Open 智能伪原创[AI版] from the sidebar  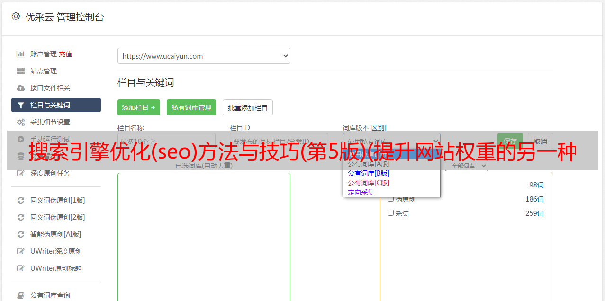(56, 234)
